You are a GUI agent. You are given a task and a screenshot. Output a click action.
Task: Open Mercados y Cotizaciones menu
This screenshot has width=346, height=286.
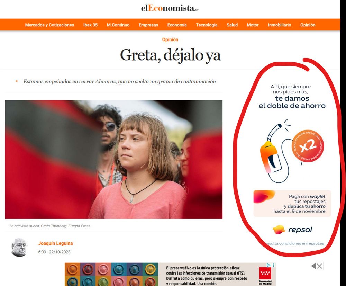49,25
